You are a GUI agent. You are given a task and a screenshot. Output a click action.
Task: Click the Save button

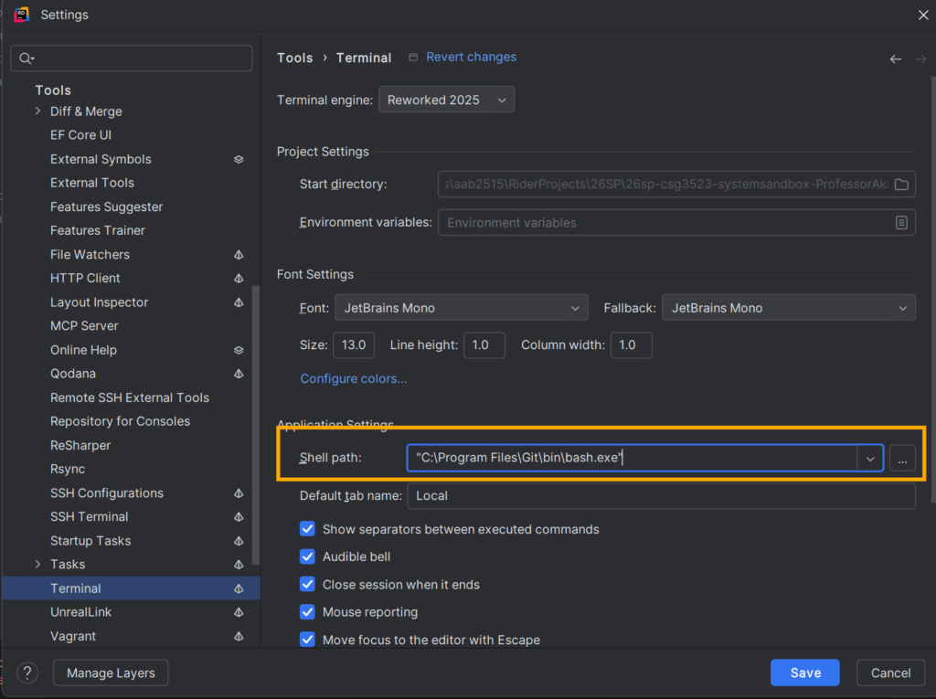tap(804, 673)
